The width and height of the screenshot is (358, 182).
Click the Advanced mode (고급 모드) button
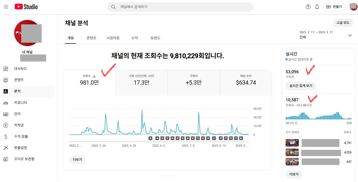click(x=343, y=23)
